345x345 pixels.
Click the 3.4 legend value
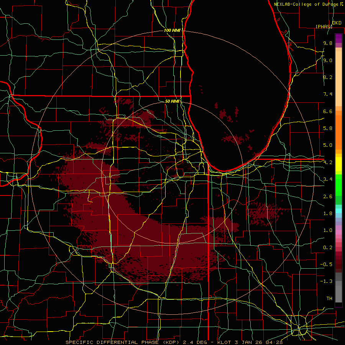(328, 179)
